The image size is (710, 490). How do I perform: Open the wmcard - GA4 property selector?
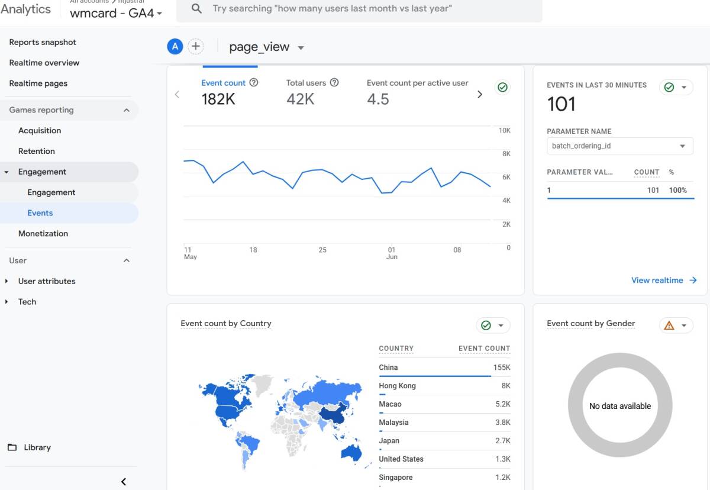[116, 13]
